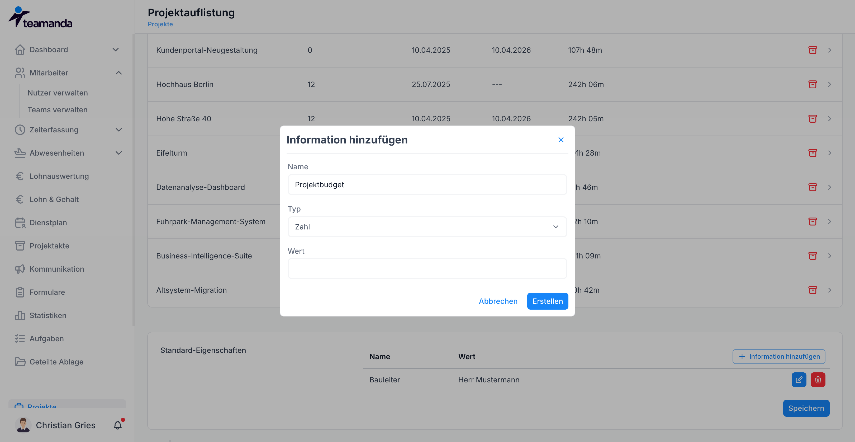Archive the Hohe Straße 40 project

coord(812,119)
